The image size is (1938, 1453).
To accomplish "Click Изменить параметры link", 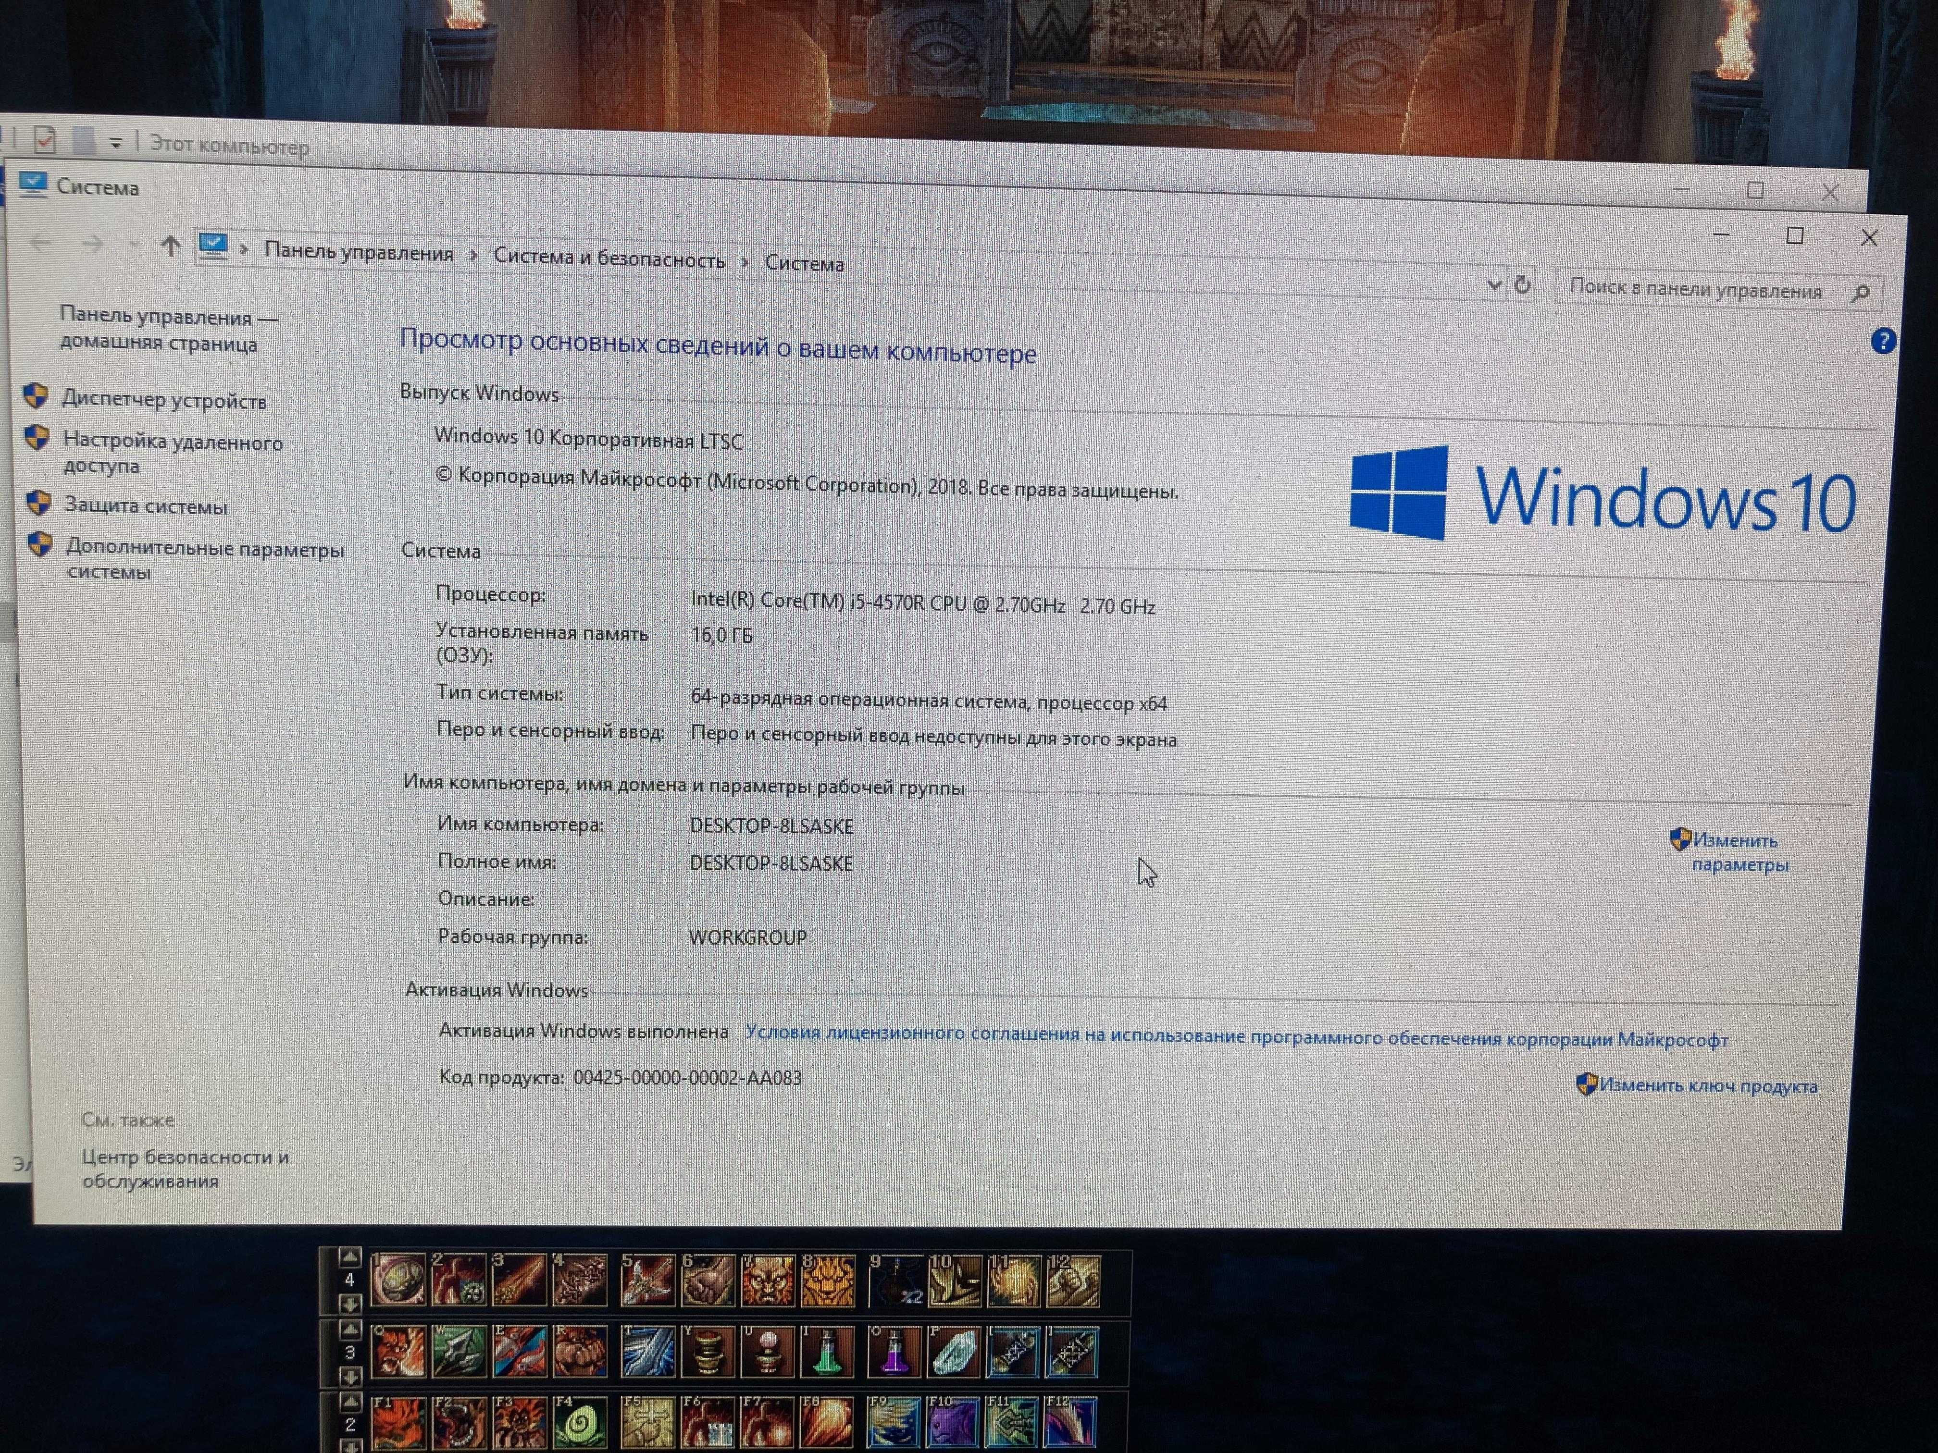I will (x=1738, y=852).
